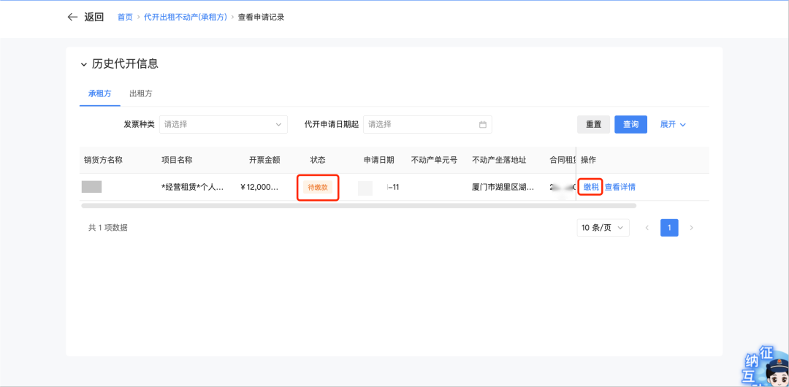Screen dimensions: 789x387
Task: Click the 开票金额 column header
Action: [x=264, y=160]
